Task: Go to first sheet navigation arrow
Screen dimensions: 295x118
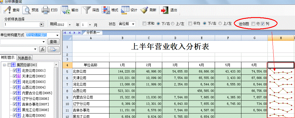Action: pos(65,33)
